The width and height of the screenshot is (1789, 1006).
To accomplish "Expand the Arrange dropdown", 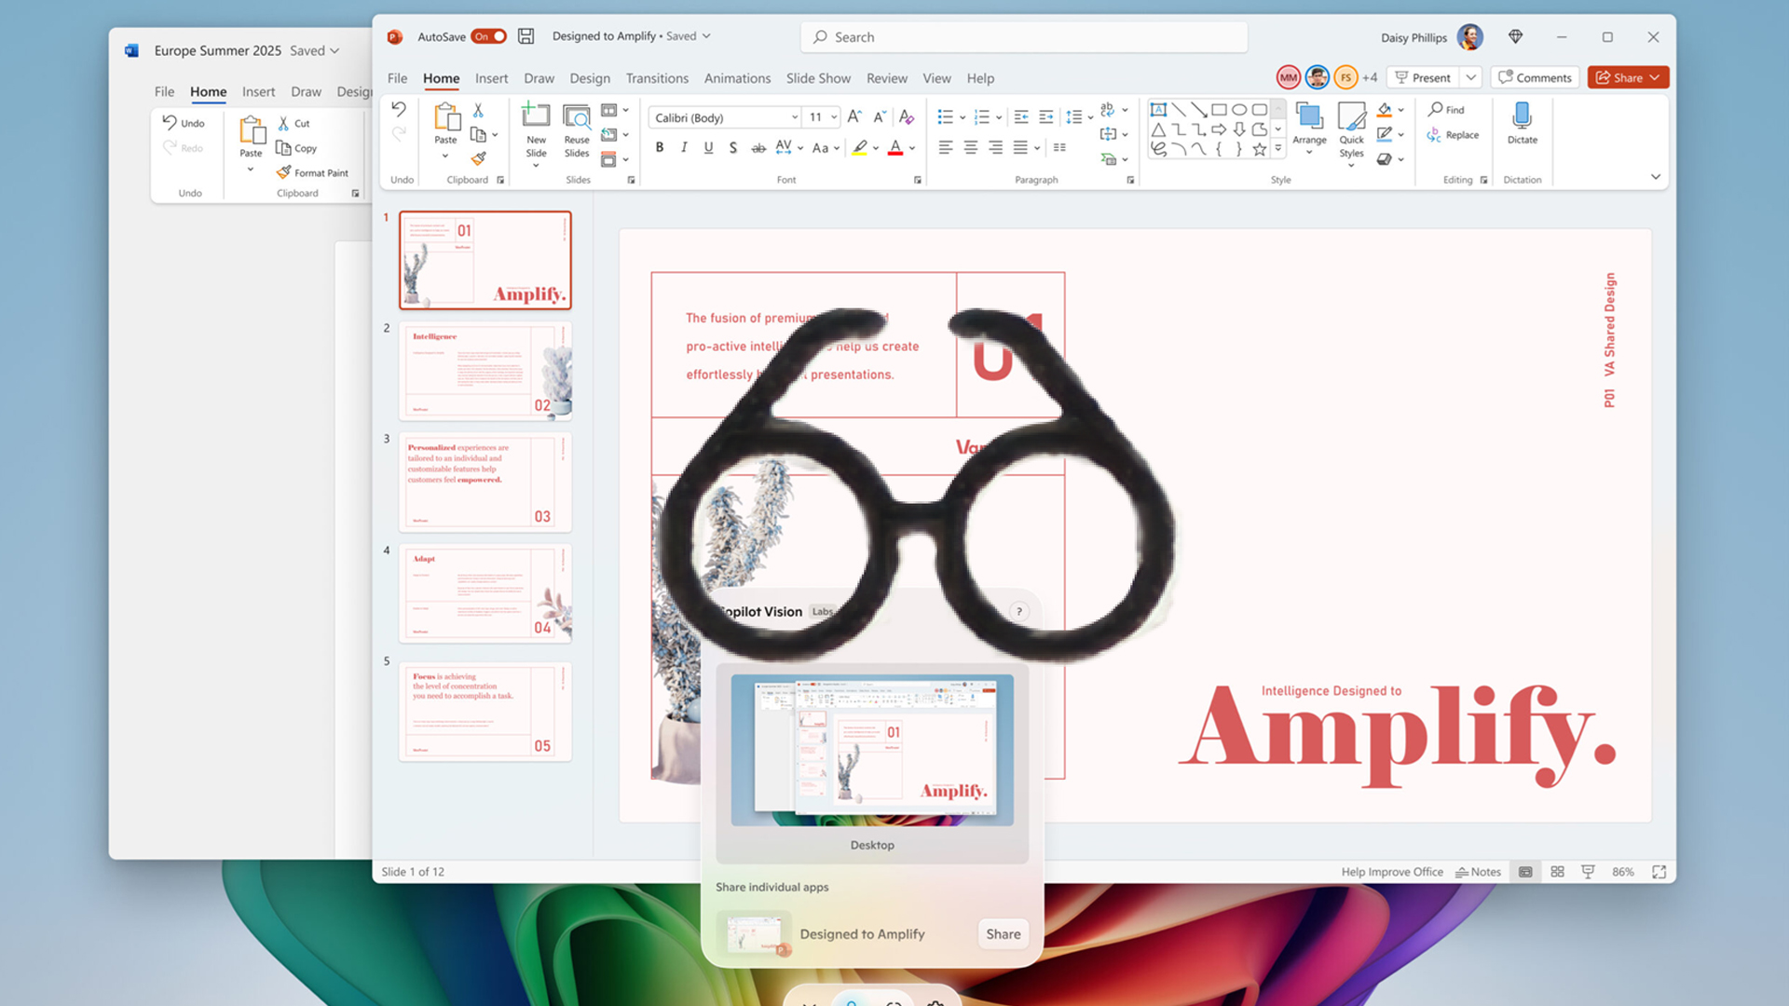I will (x=1309, y=153).
